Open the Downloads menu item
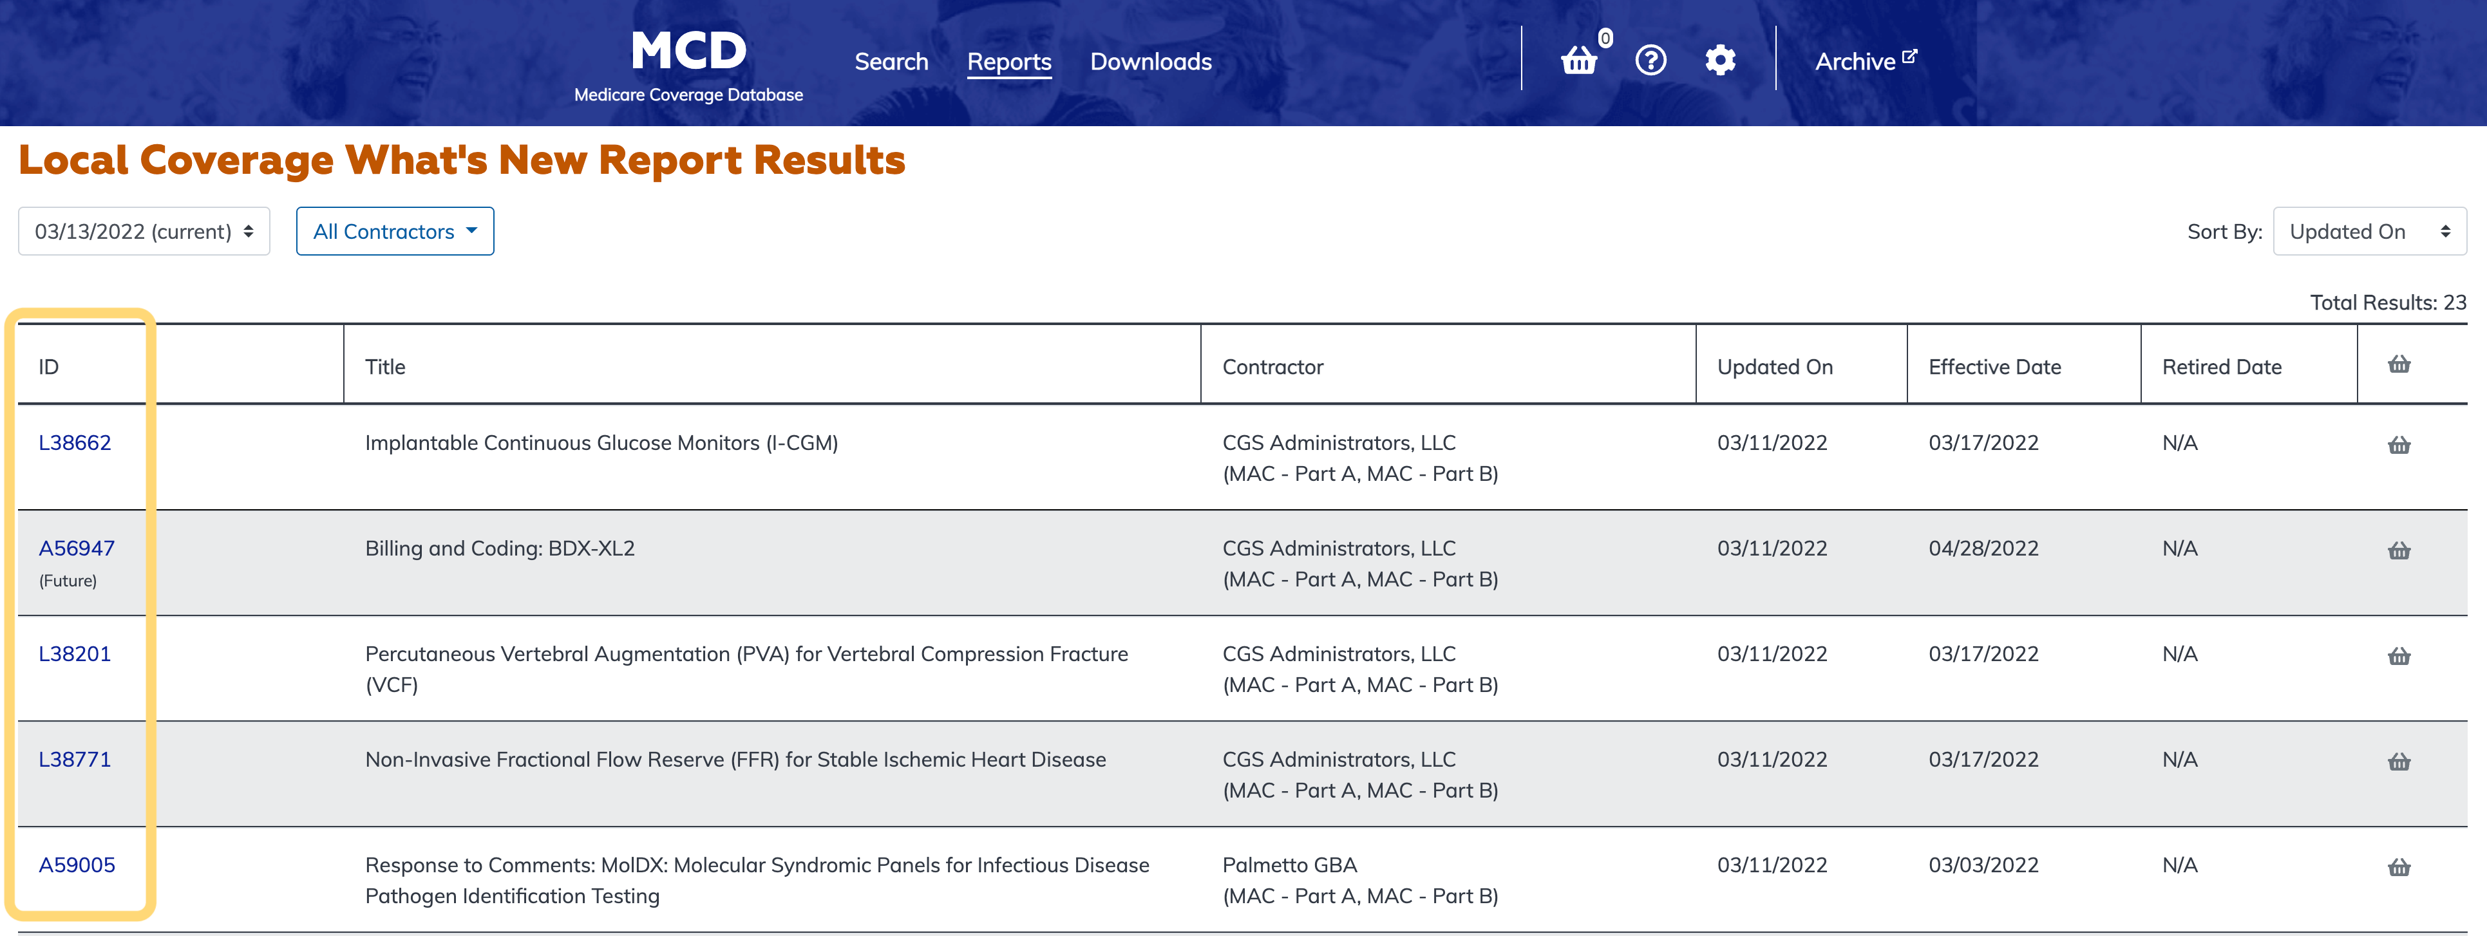 [x=1150, y=62]
